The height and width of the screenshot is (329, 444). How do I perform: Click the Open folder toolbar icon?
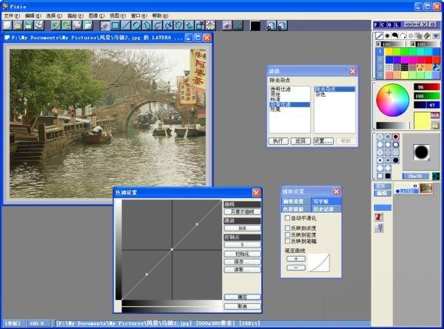pos(18,26)
